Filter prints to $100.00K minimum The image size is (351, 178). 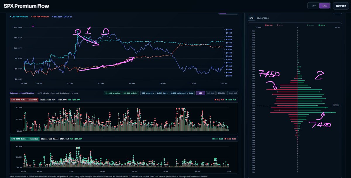pos(232,93)
